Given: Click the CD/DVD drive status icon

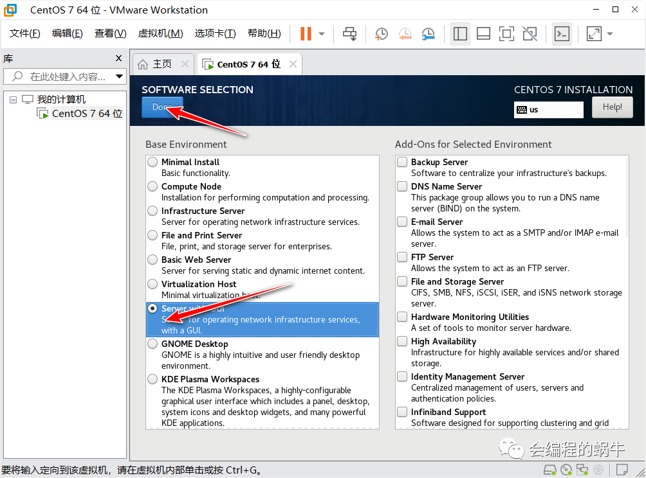Looking at the screenshot, I should pos(566,470).
